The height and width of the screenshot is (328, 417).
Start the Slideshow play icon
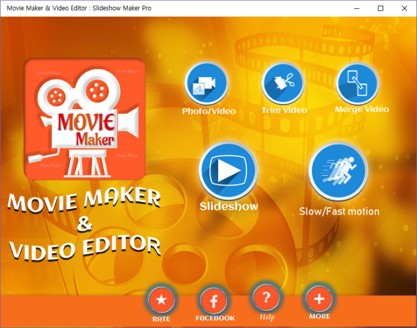[228, 170]
